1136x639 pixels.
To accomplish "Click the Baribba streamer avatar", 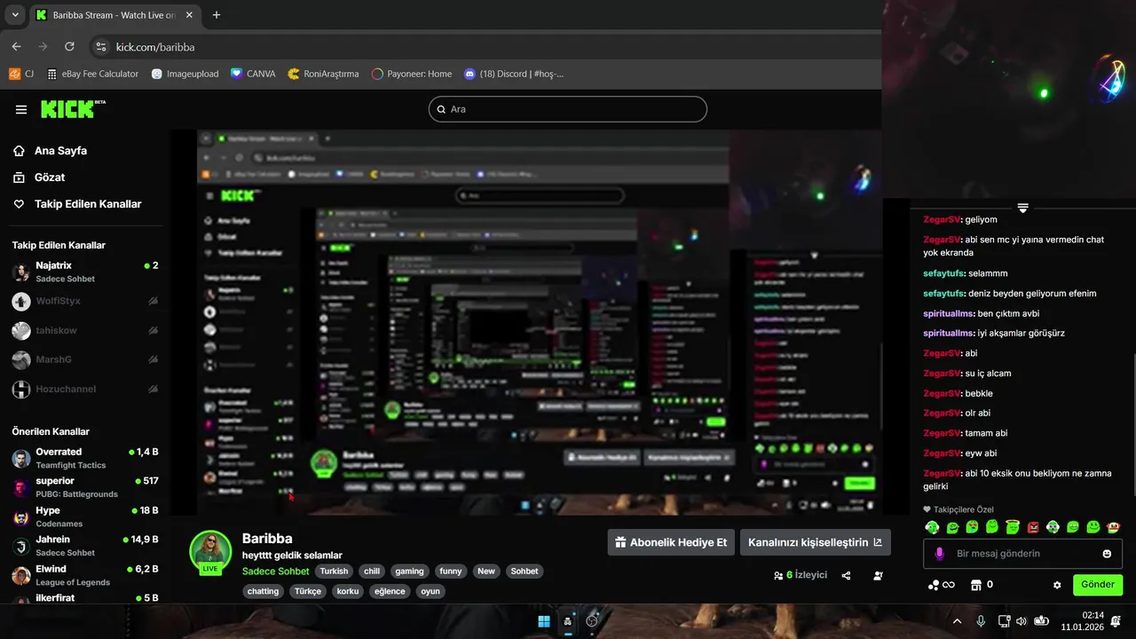I will (210, 552).
